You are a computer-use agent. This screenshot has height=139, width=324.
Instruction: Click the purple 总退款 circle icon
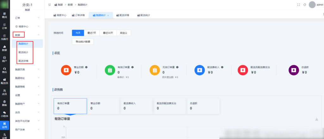click(x=294, y=70)
